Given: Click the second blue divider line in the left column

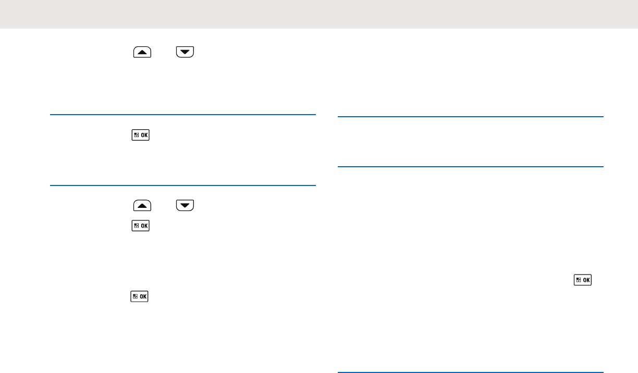Looking at the screenshot, I should coord(183,185).
